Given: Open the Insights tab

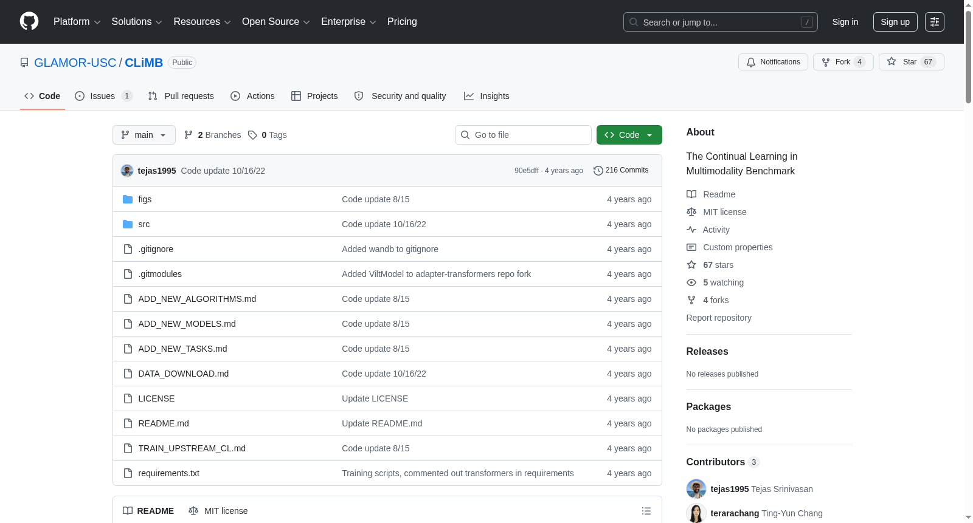Looking at the screenshot, I should pos(486,96).
